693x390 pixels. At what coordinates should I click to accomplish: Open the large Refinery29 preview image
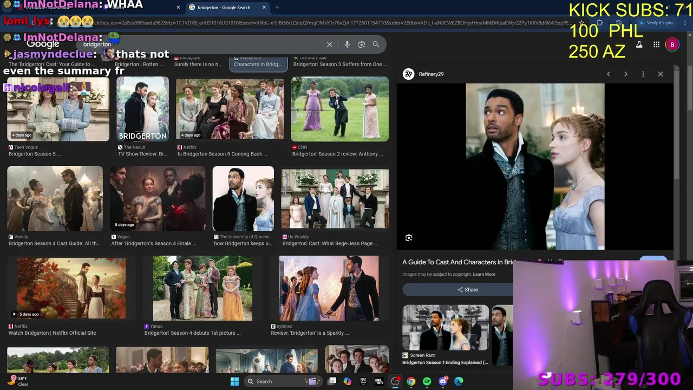coord(535,166)
